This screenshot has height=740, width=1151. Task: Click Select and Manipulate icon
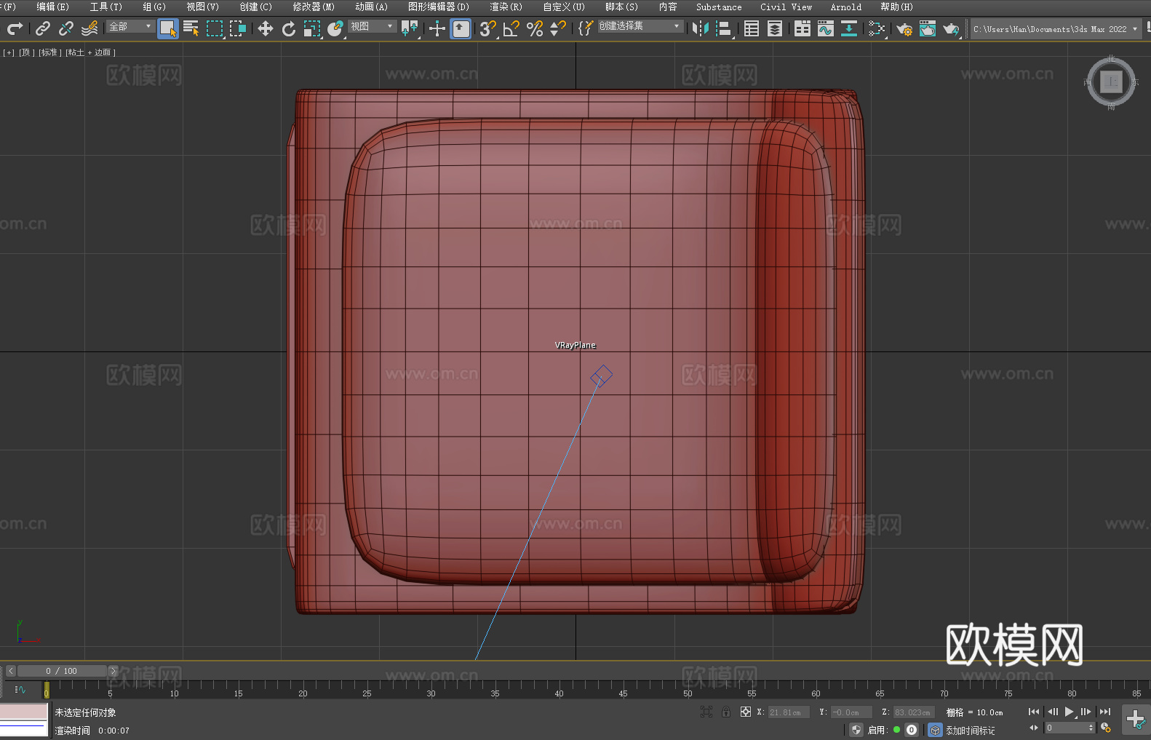coord(437,28)
